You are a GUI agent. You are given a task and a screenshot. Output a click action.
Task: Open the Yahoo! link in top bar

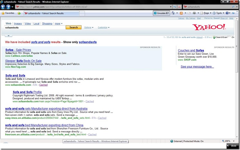pyautogui.click(x=181, y=18)
